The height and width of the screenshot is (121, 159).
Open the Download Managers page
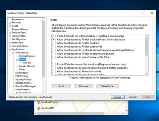(x=26, y=86)
